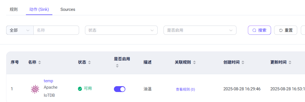Focus the 名称 search input field

(x=56, y=30)
